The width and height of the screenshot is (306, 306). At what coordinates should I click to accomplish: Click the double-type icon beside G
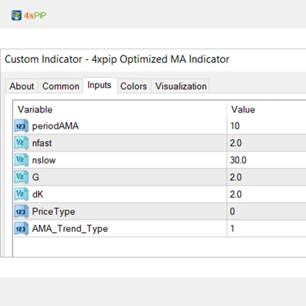pos(21,177)
